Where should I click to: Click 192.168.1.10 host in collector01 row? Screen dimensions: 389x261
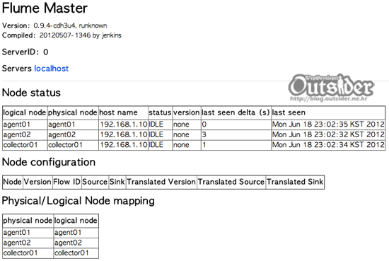coord(123,145)
